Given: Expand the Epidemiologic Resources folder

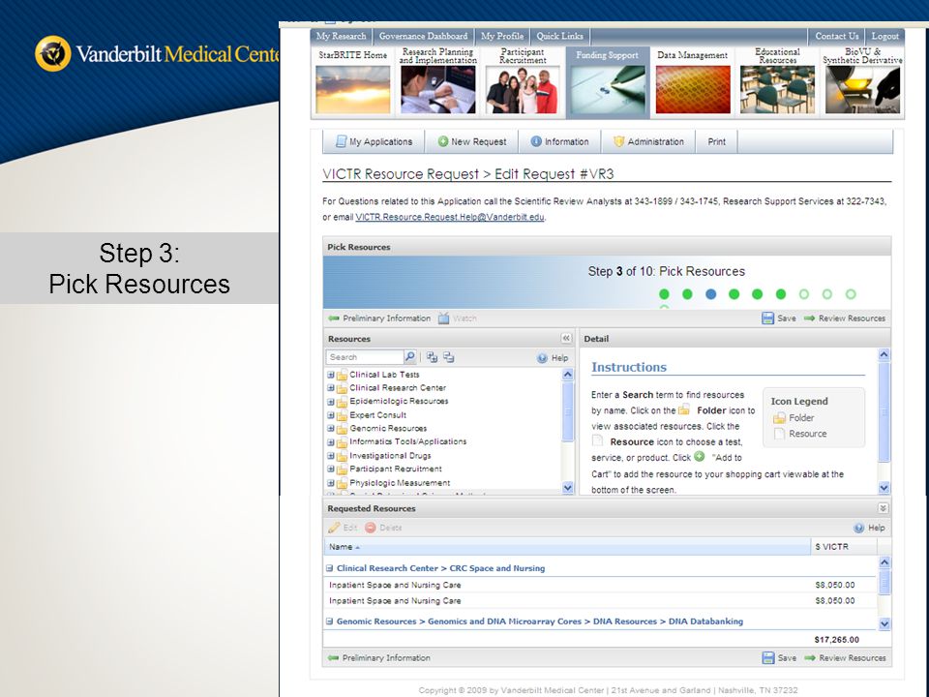Looking at the screenshot, I should tap(331, 401).
